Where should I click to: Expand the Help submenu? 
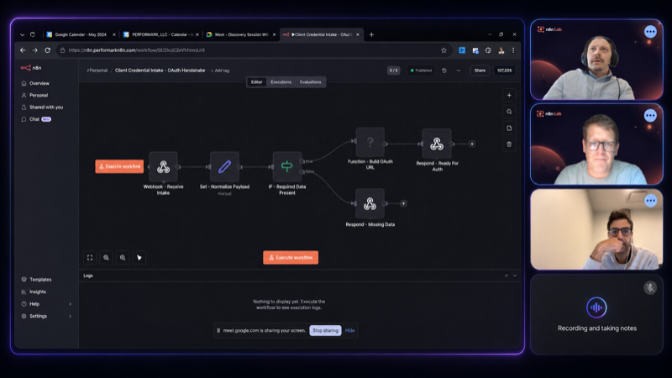coord(71,304)
